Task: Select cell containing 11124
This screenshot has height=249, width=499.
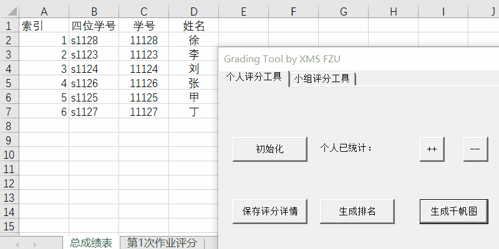Action: [144, 68]
